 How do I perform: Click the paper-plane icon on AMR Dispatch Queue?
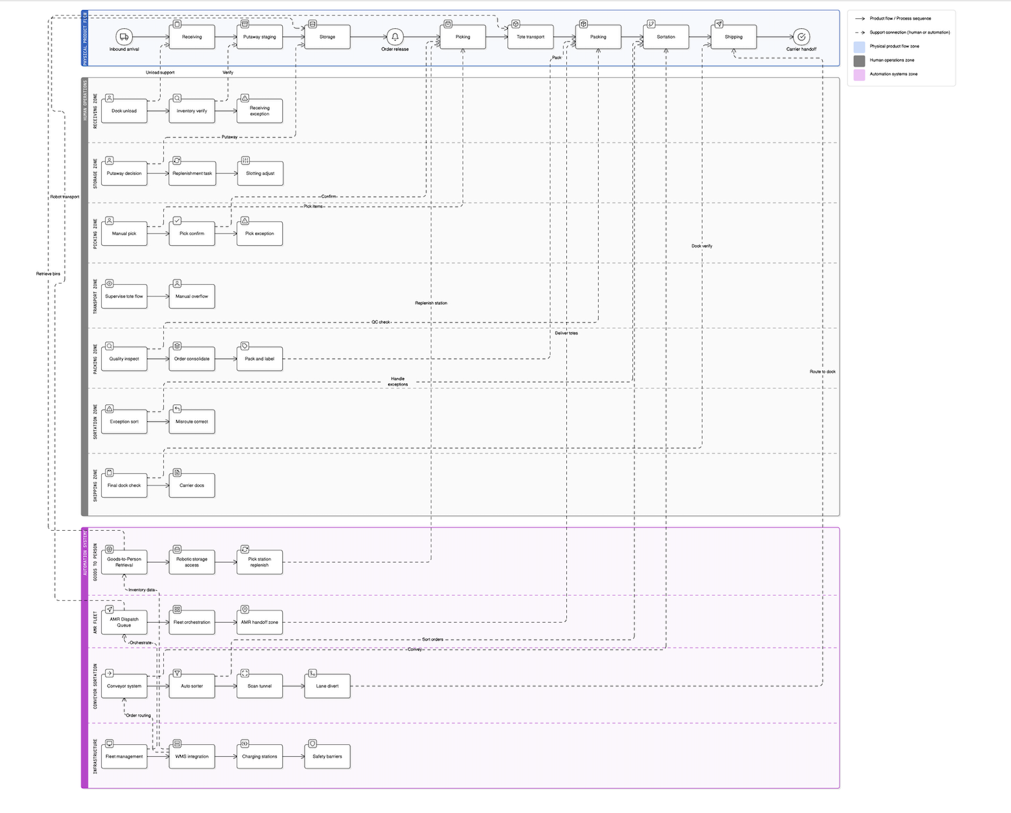109,608
